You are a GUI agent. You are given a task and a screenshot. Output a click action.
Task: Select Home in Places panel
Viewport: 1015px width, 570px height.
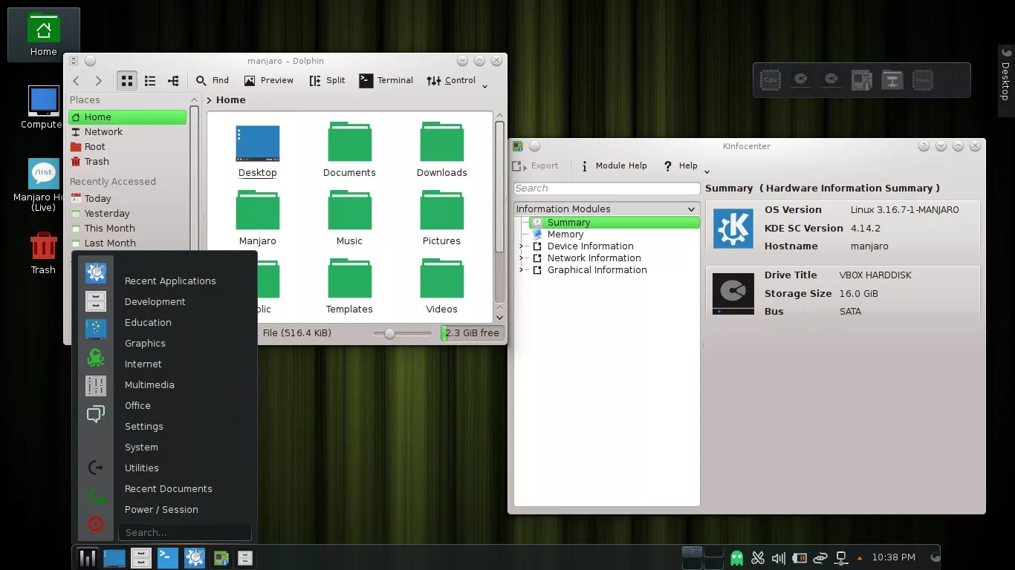coord(127,117)
